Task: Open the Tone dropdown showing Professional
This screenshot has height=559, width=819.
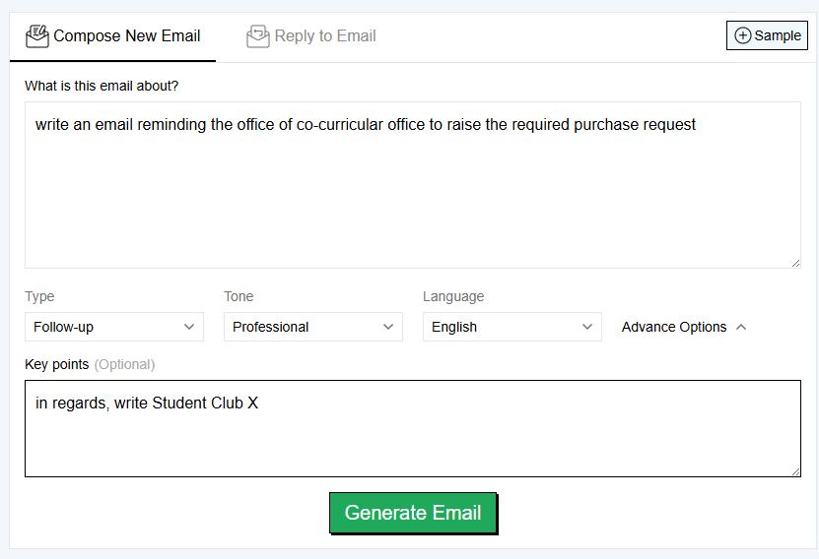Action: coord(312,327)
